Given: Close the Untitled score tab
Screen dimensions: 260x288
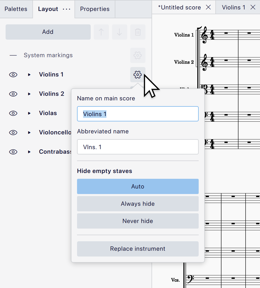Looking at the screenshot, I should (208, 7).
